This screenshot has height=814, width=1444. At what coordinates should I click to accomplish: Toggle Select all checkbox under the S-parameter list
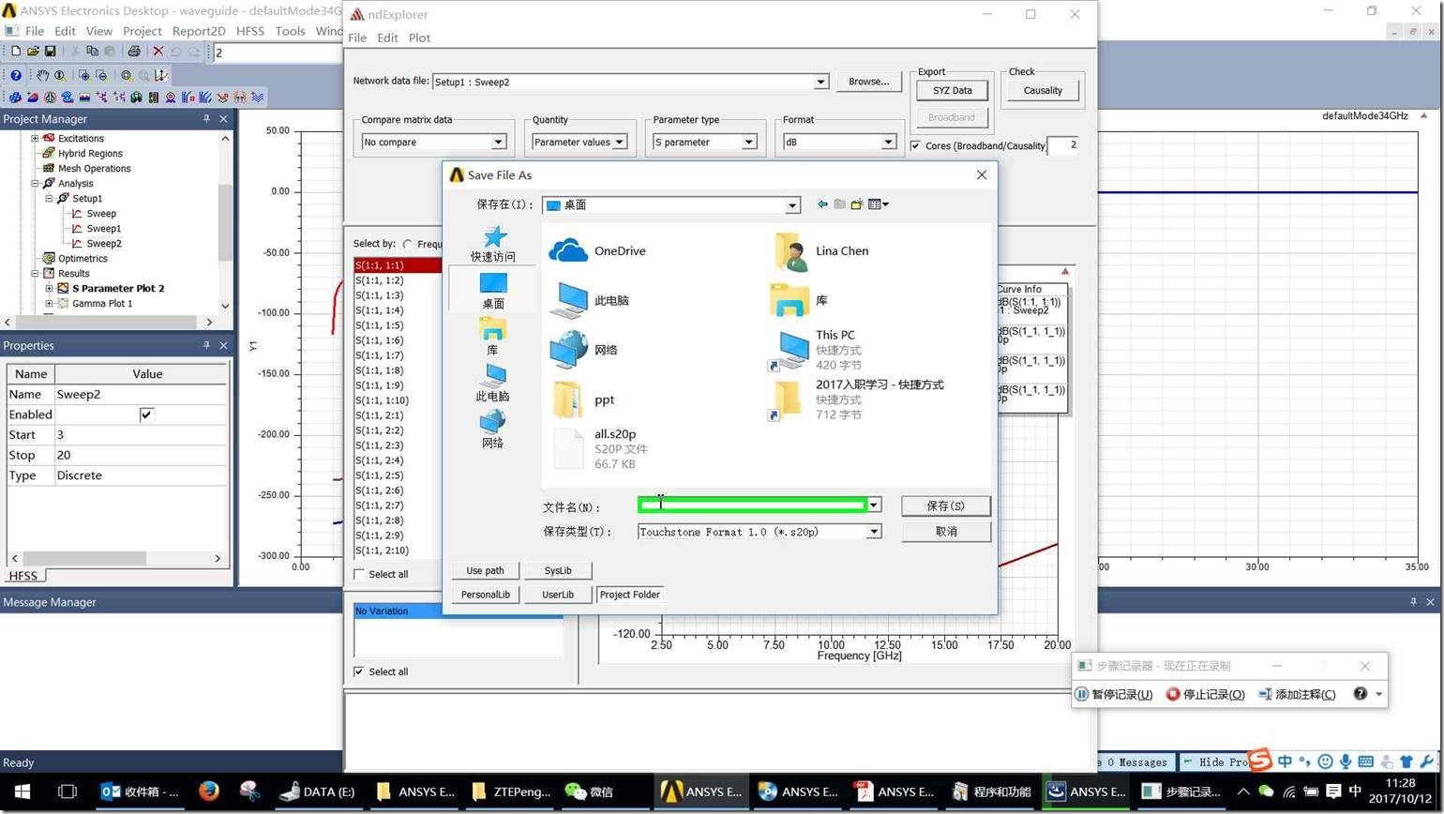[x=359, y=574]
